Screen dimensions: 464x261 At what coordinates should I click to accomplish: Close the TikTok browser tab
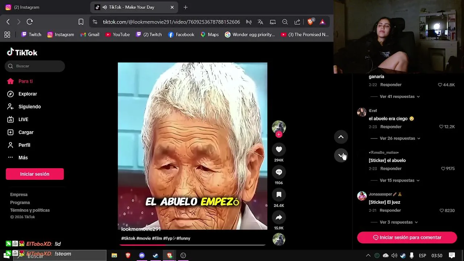(172, 7)
